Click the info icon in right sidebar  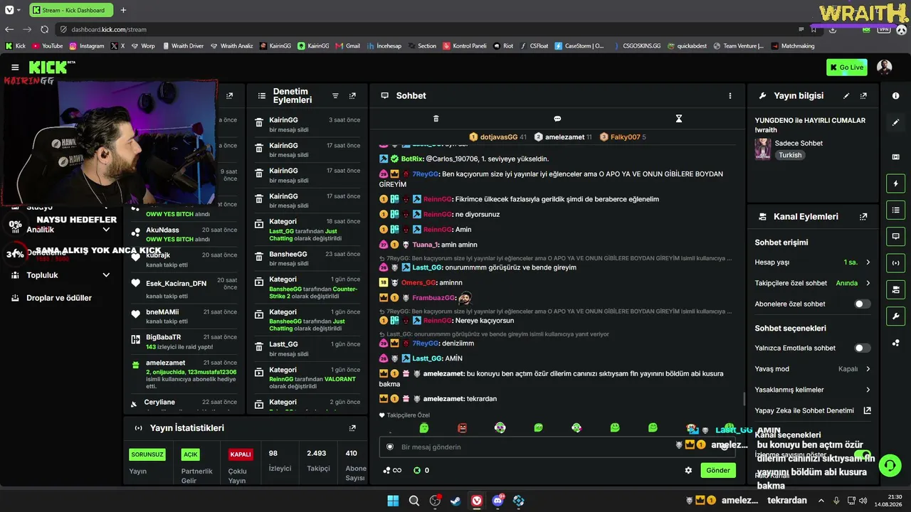895,95
